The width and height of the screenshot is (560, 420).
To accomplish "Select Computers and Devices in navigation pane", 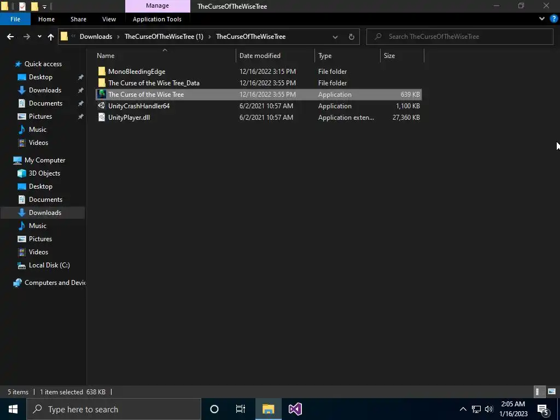I will tap(54, 283).
